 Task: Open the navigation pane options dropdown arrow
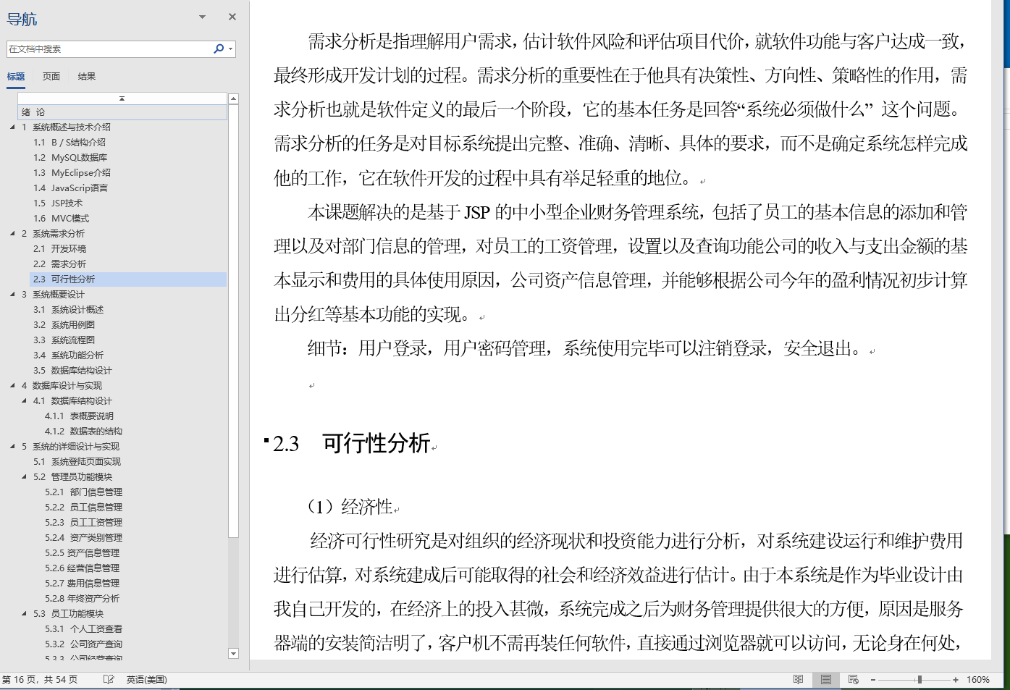coord(202,16)
